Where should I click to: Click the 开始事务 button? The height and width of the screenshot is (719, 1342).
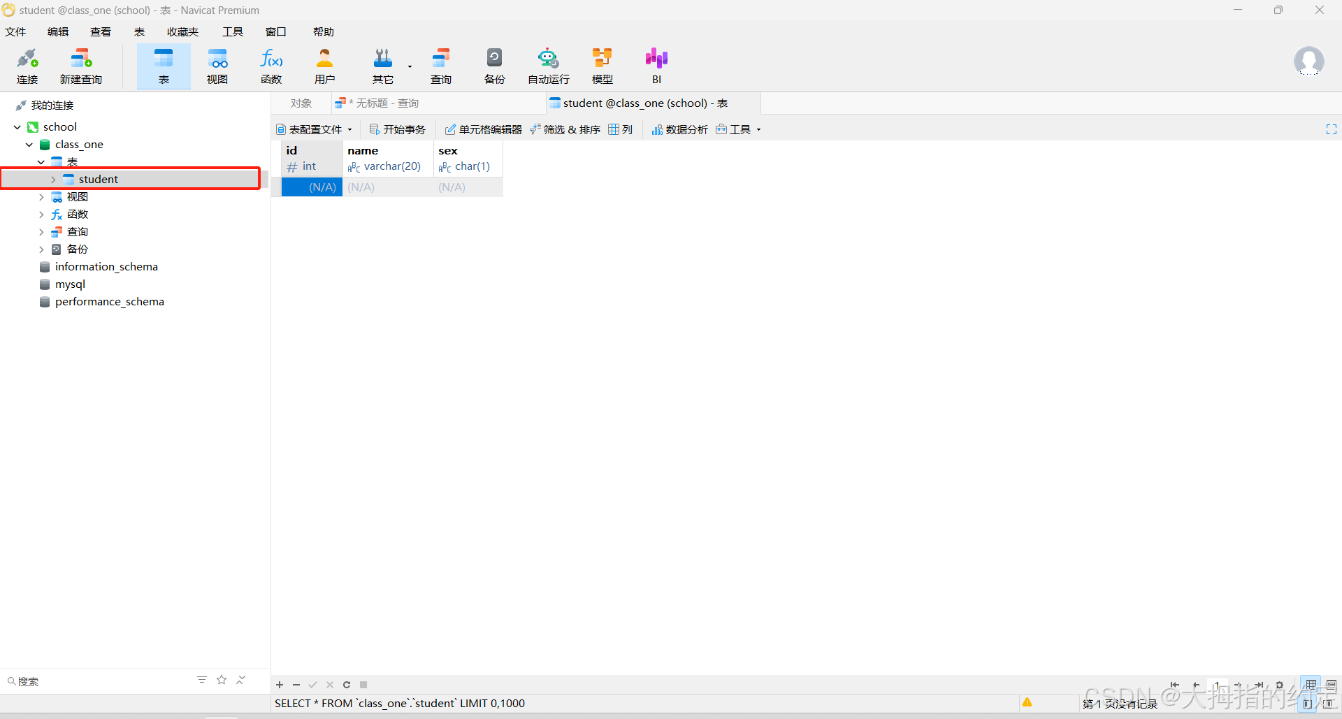(x=397, y=129)
